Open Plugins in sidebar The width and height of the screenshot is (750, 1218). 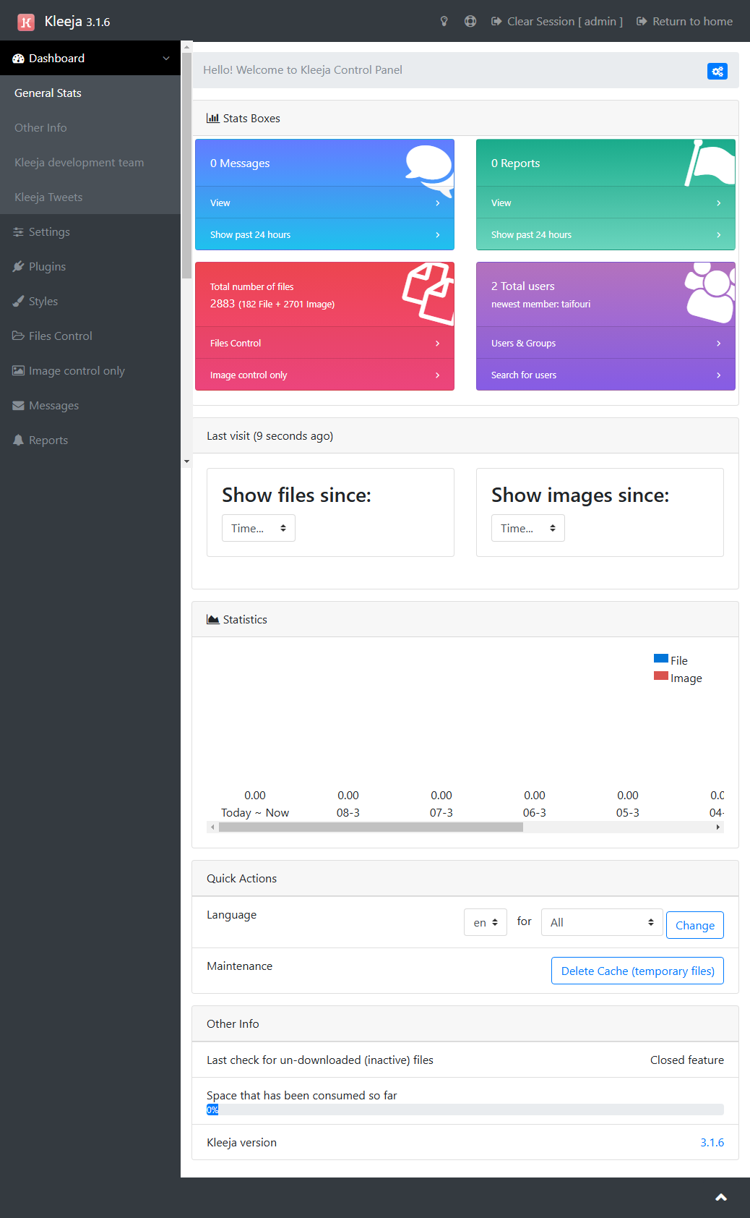pyautogui.click(x=90, y=266)
